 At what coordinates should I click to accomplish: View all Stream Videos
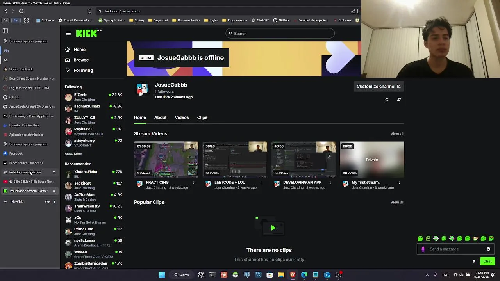(397, 134)
